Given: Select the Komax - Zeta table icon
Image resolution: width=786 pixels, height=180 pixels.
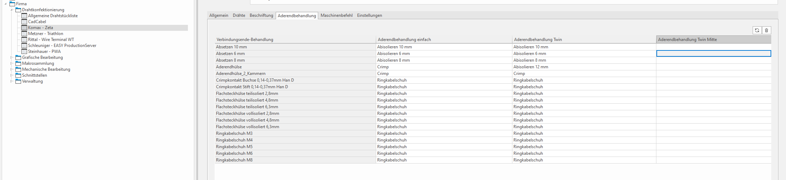Looking at the screenshot, I should 24,28.
